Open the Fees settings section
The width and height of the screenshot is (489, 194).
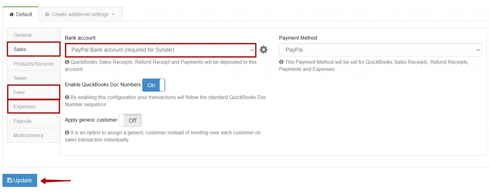[33, 92]
